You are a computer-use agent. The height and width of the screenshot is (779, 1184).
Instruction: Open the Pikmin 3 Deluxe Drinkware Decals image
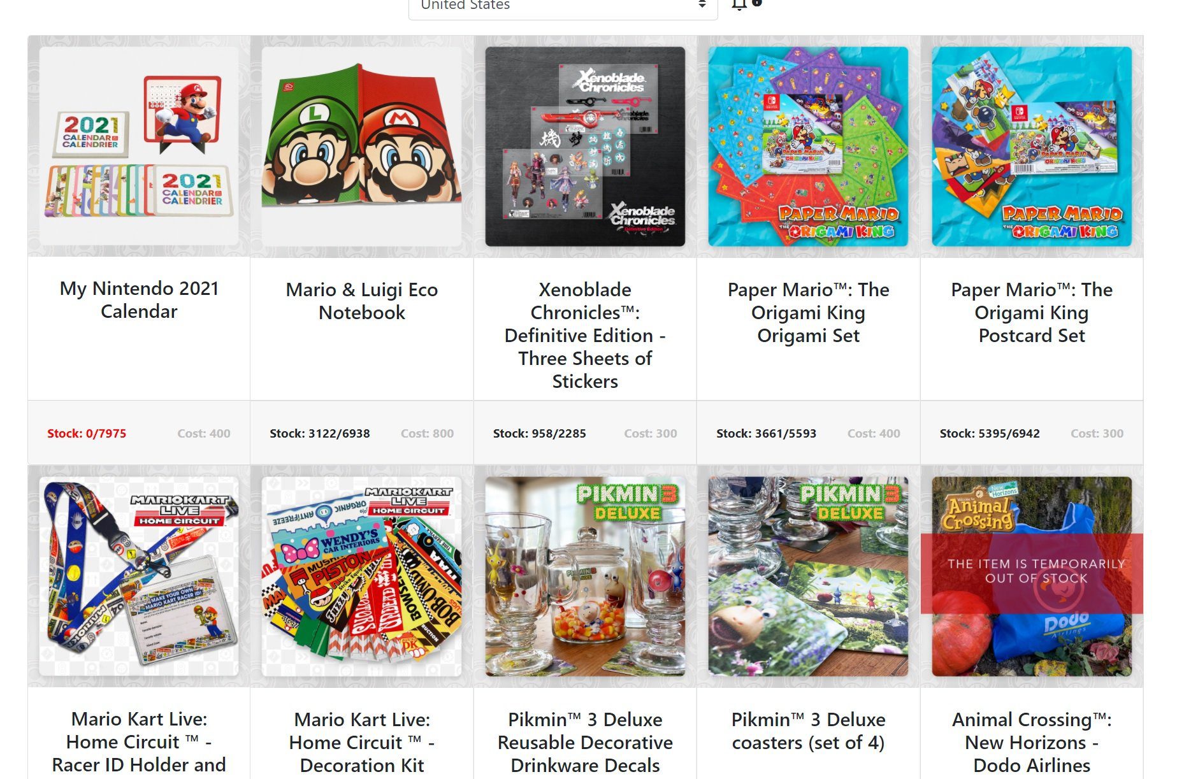pyautogui.click(x=585, y=576)
